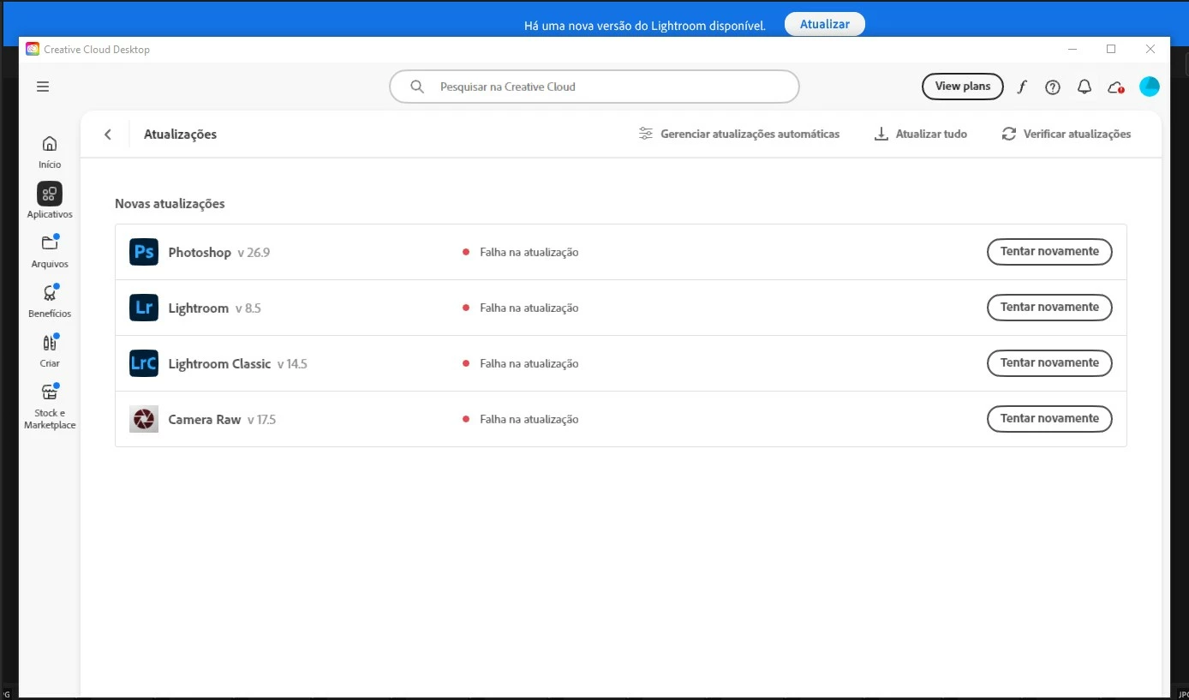Open the help question mark icon
Image resolution: width=1189 pixels, height=700 pixels.
point(1053,87)
